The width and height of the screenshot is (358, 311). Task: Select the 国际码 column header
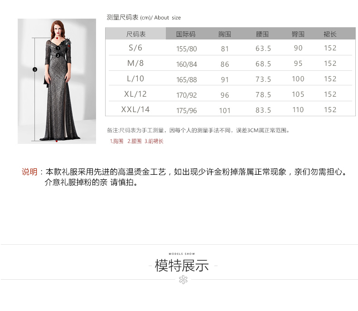(186, 34)
